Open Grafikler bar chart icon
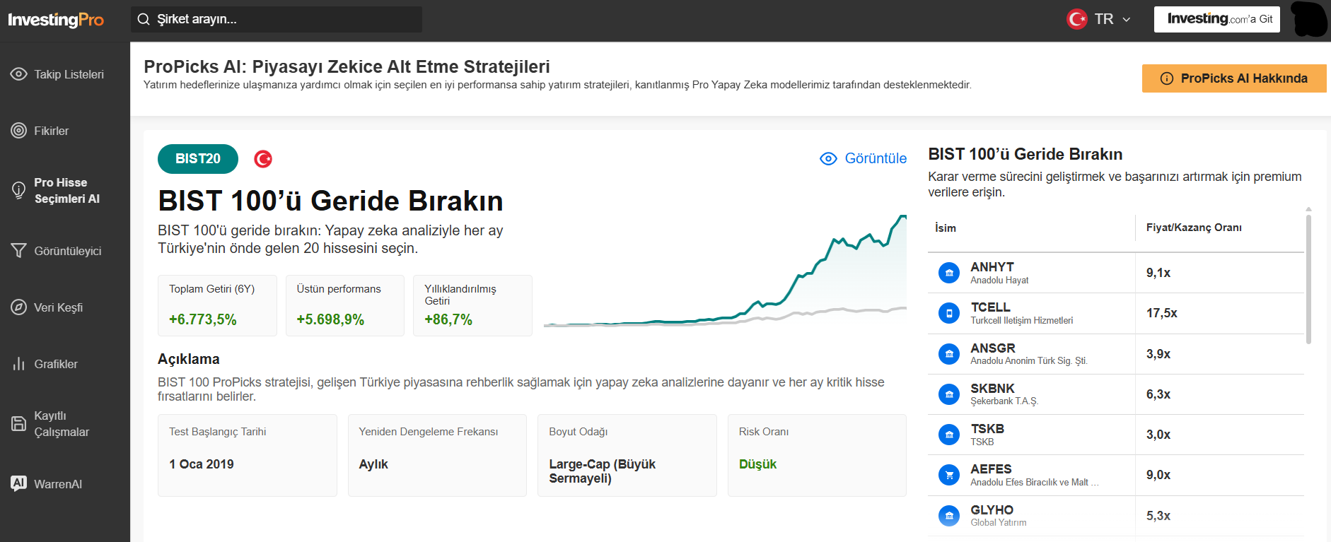The height and width of the screenshot is (542, 1331). [19, 364]
